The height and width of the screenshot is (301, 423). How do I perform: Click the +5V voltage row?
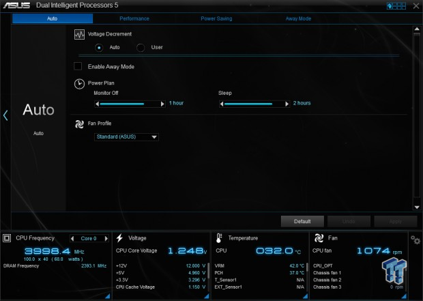[161, 273]
